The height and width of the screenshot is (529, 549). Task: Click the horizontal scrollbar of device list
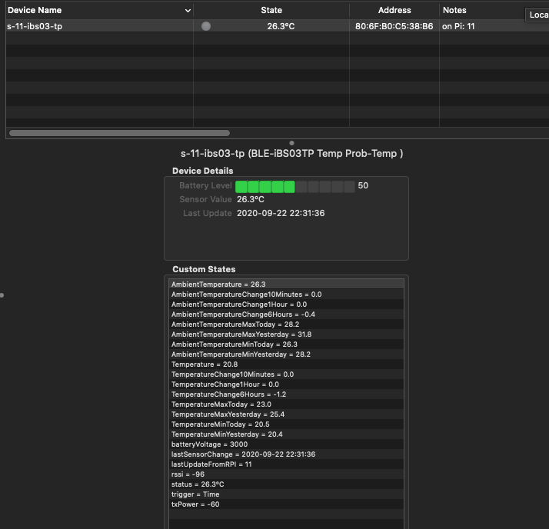(x=119, y=133)
